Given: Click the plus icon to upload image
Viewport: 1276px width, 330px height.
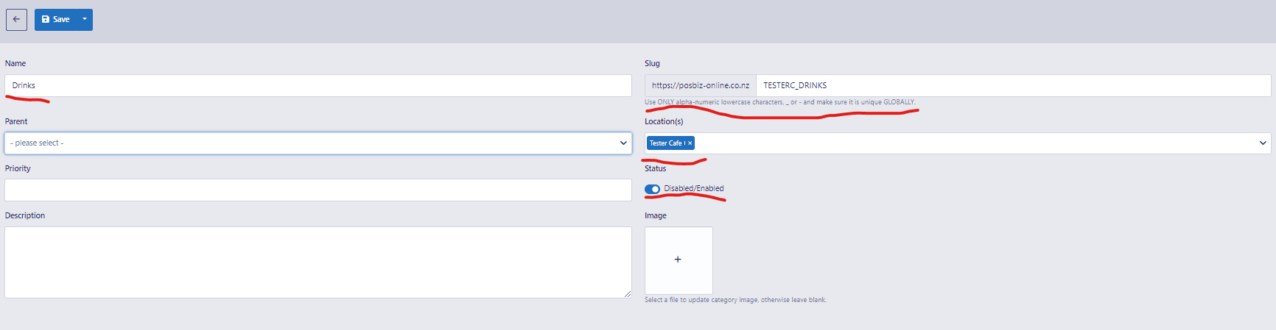Looking at the screenshot, I should [678, 259].
